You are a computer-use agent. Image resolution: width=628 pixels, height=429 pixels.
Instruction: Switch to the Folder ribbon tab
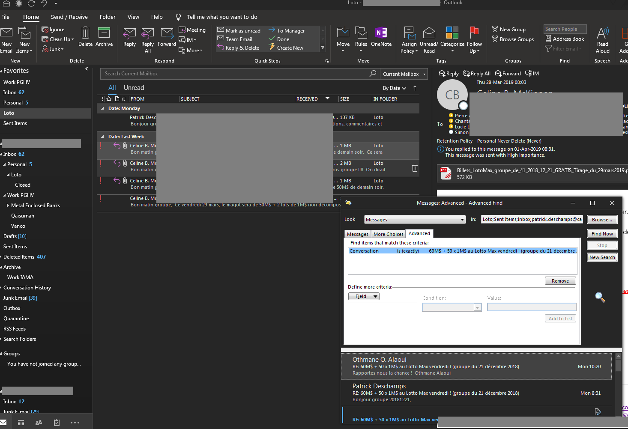(x=108, y=17)
